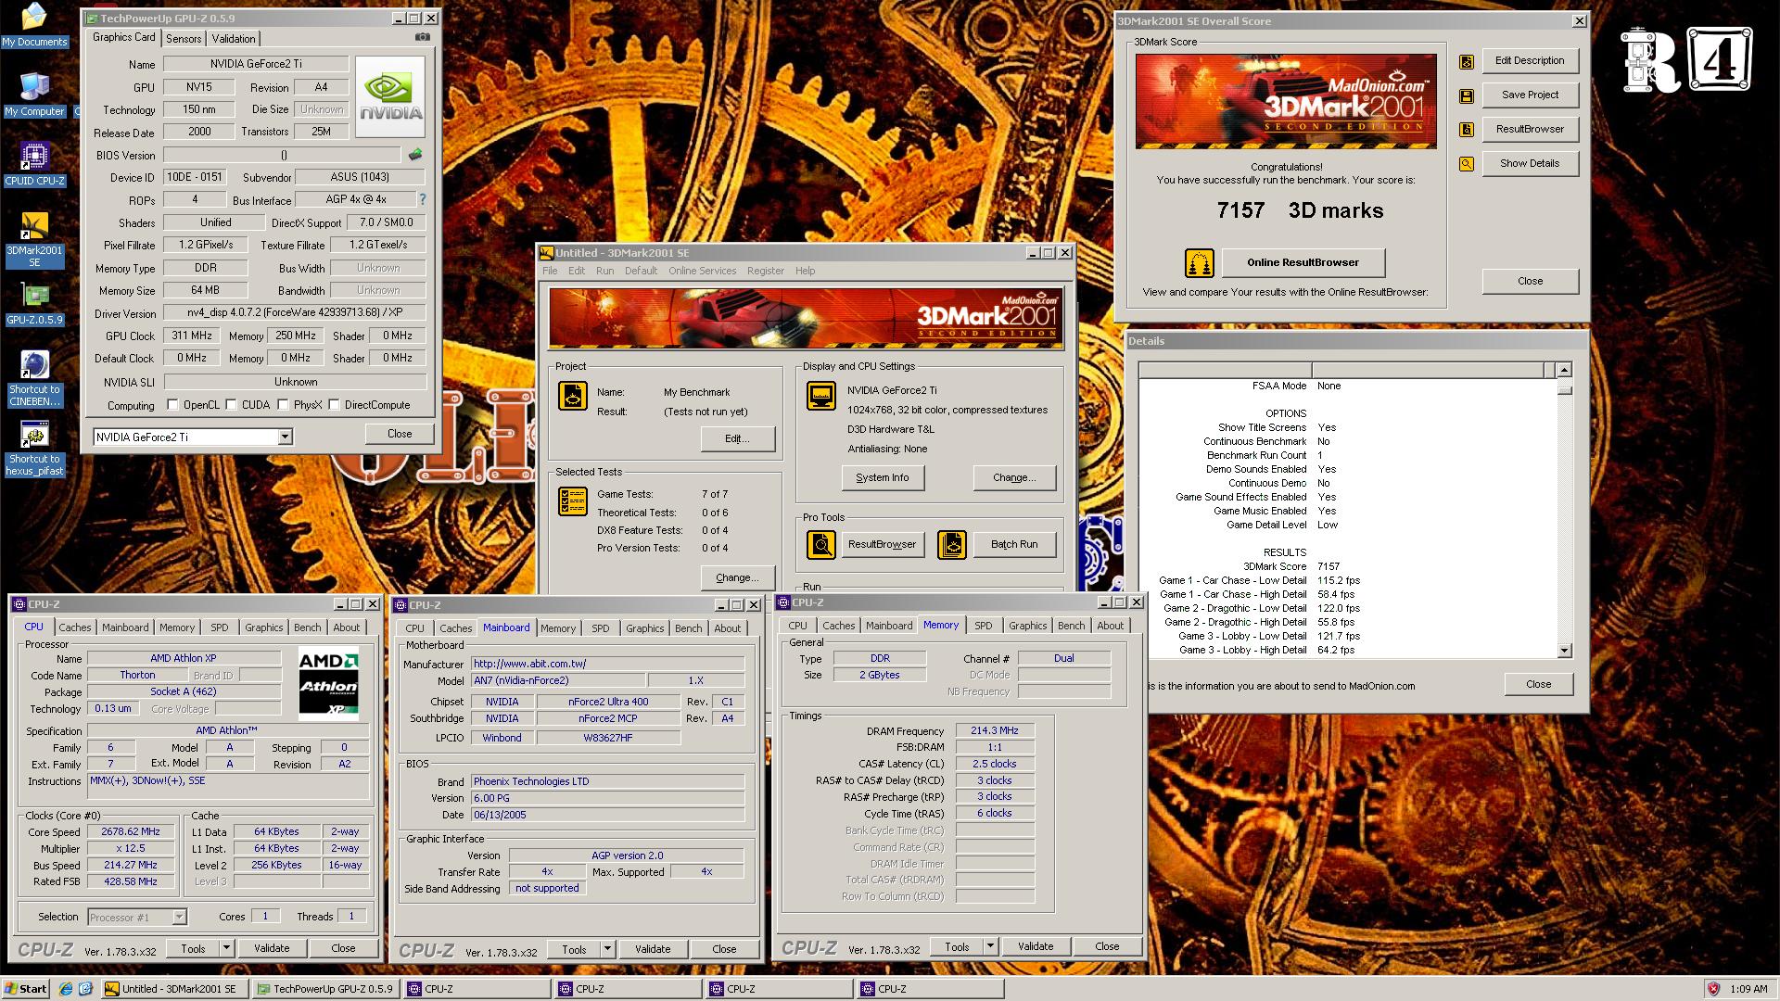
Task: Click the Online ResultBrowser button
Action: tap(1303, 262)
